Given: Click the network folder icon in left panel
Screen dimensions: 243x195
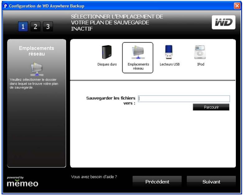Looking at the screenshot, I should tap(37, 69).
